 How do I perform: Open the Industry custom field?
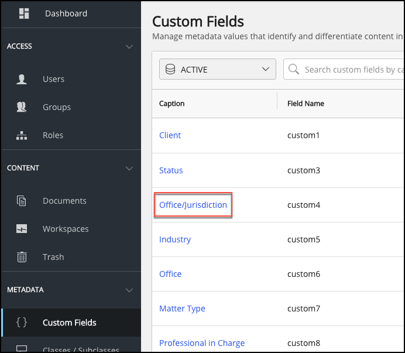click(x=175, y=239)
